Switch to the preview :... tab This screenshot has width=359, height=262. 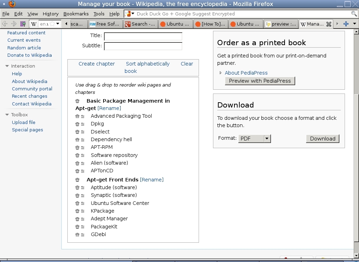point(281,24)
